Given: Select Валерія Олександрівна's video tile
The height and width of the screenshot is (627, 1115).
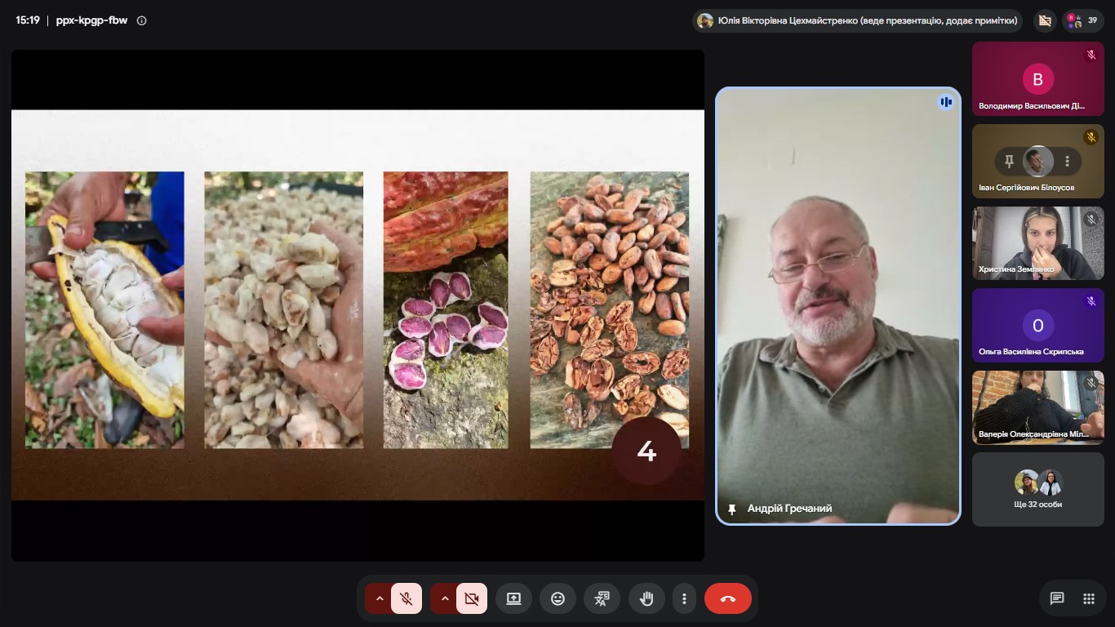Looking at the screenshot, I should [1038, 407].
